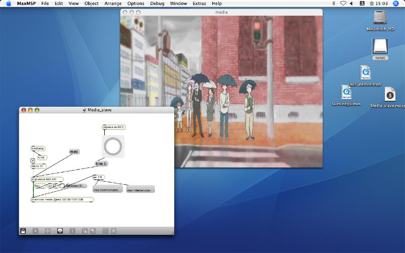Open the Object menu
Viewport: 405px width, 253px height.
[x=92, y=4]
